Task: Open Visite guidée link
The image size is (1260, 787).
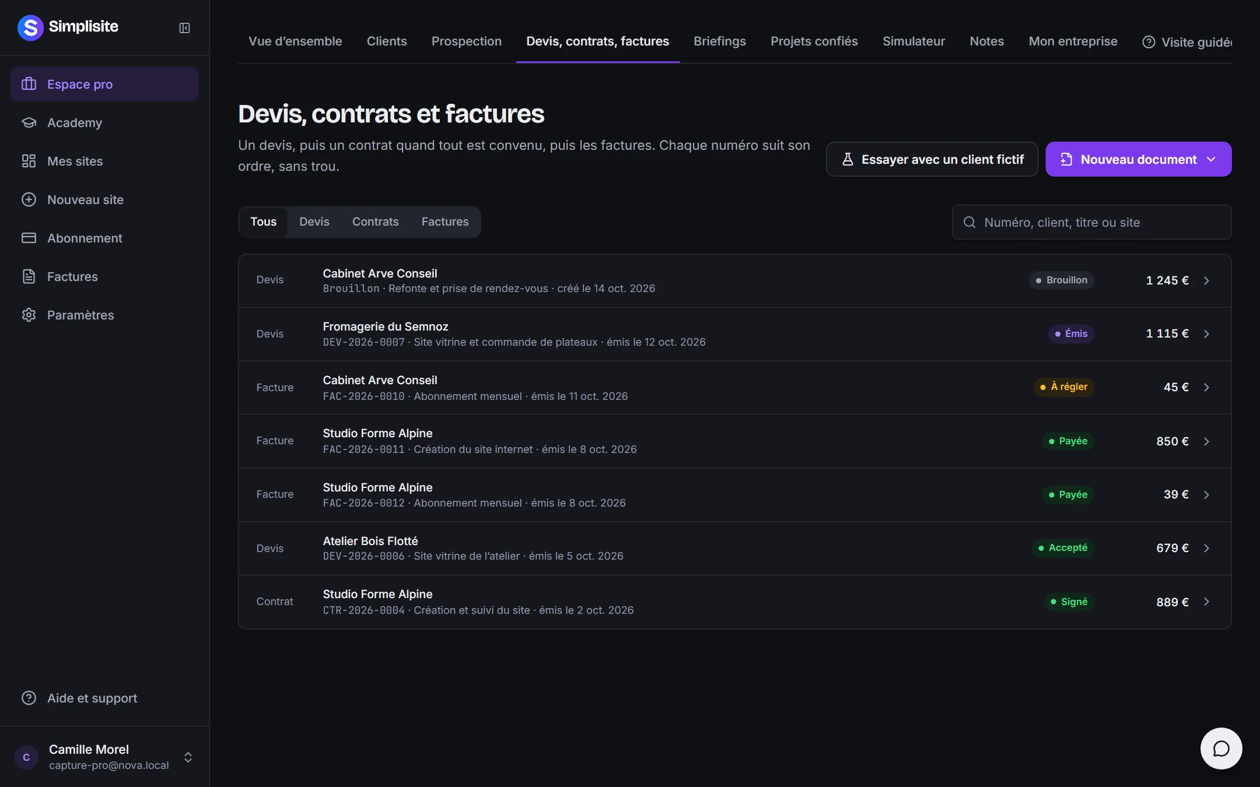Action: pos(1186,42)
